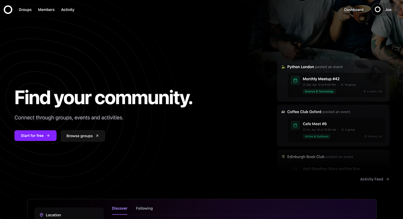The width and height of the screenshot is (403, 219).
Task: Open the Activity nav item
Action: click(x=68, y=10)
